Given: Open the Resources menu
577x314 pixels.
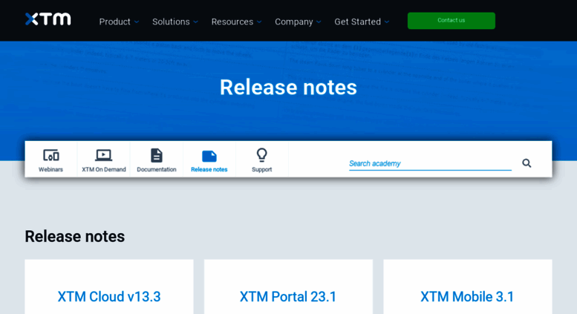Looking at the screenshot, I should [232, 22].
